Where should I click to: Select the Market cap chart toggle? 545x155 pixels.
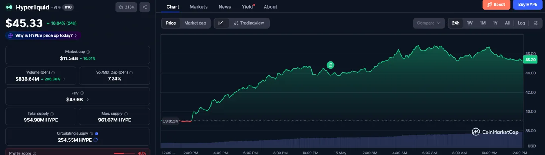(x=195, y=23)
